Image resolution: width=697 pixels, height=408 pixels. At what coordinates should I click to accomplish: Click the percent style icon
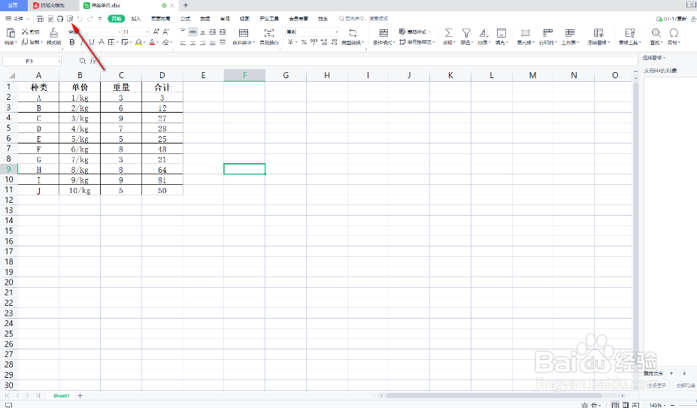pos(304,42)
